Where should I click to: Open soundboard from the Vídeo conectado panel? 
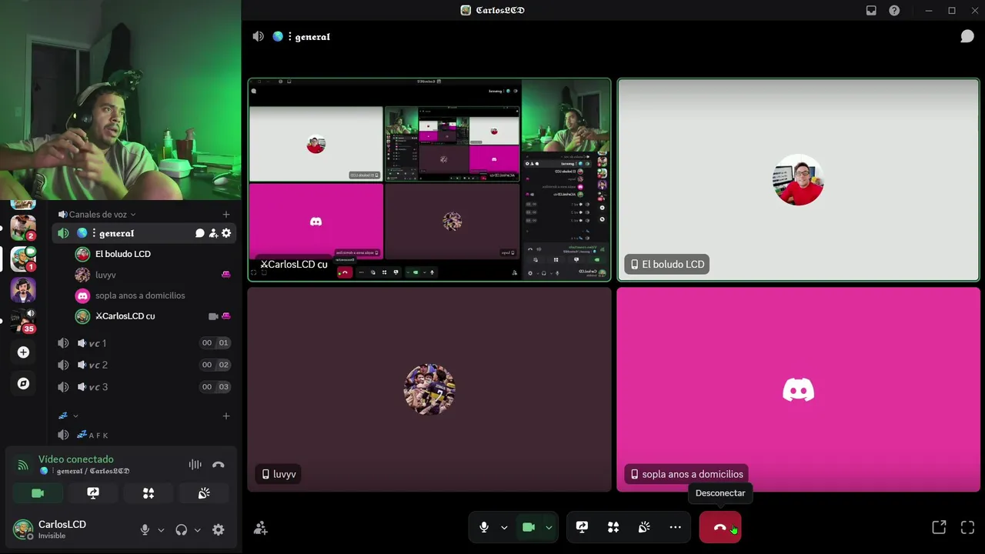tap(204, 493)
